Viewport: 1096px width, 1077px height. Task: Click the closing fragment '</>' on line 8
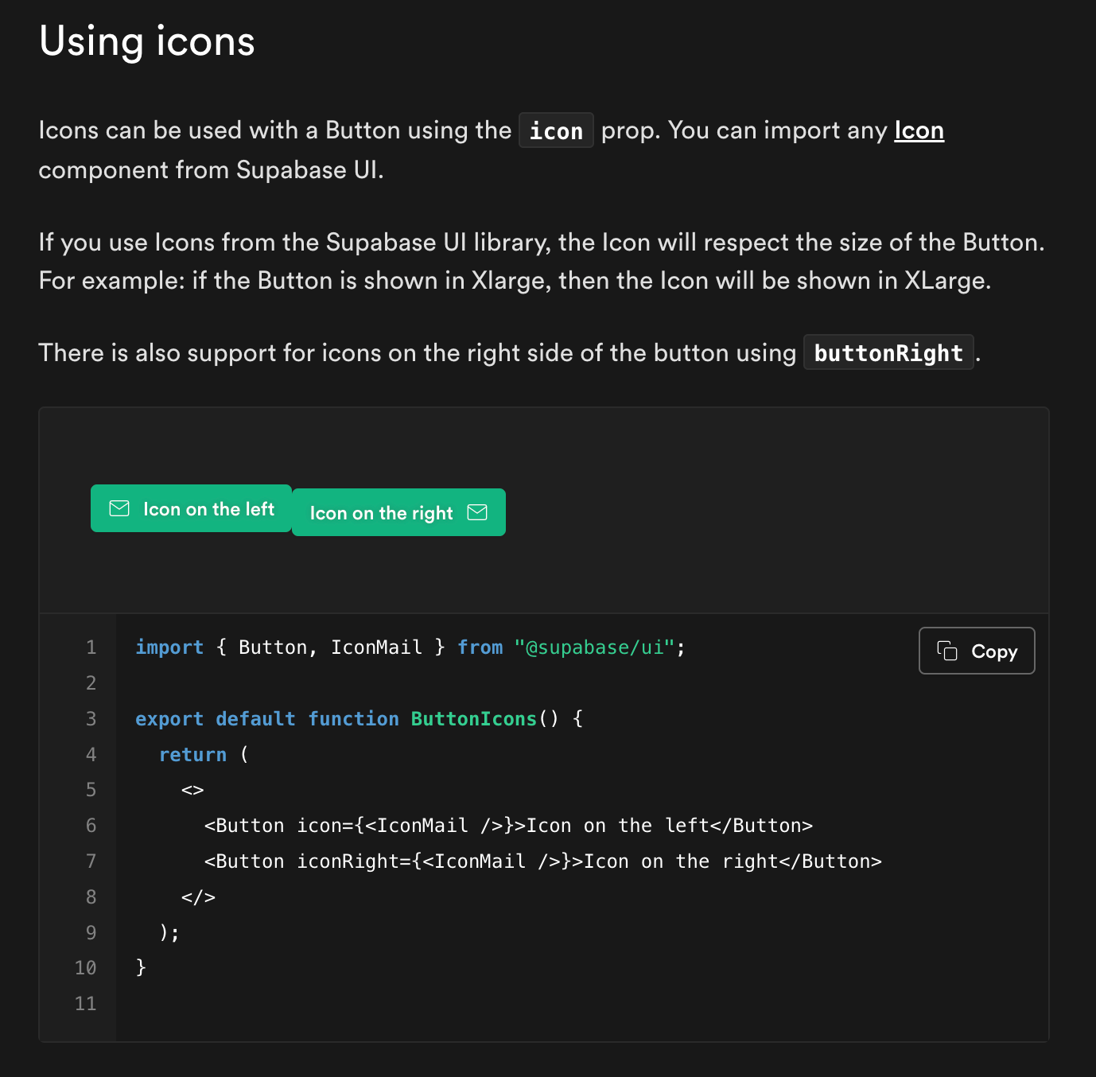pos(198,897)
